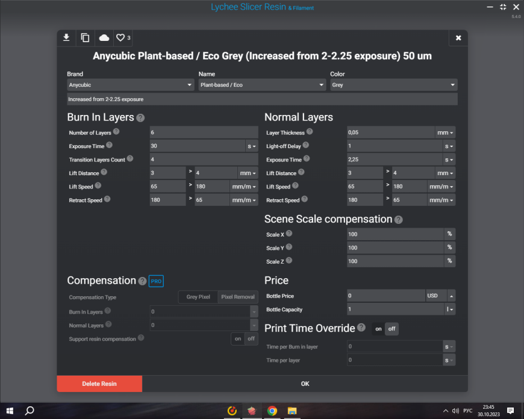Show help for Light-off Delay

coord(306,145)
